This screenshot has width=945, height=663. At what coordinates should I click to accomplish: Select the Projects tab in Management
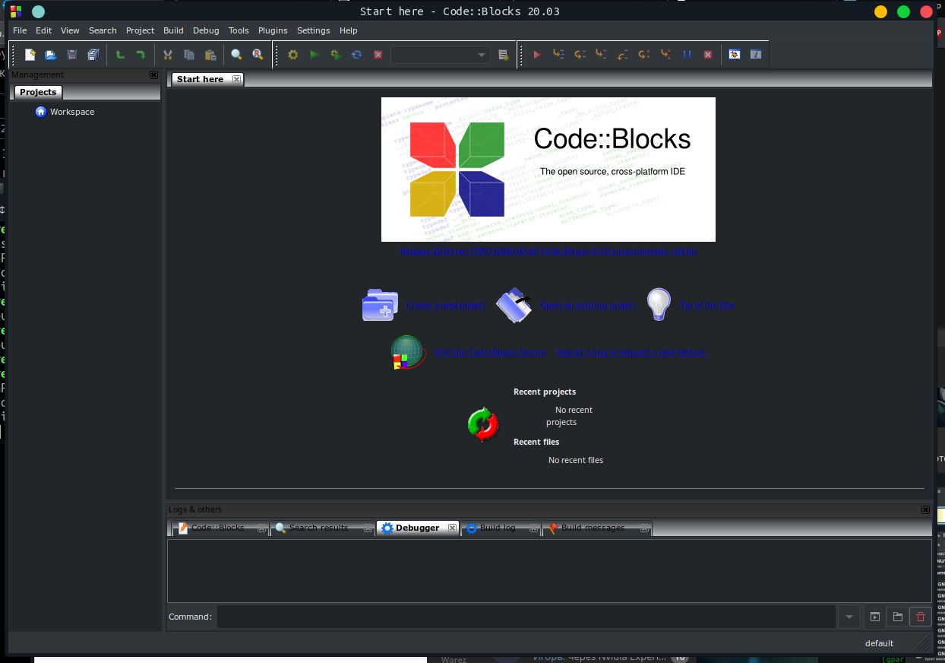[x=38, y=92]
